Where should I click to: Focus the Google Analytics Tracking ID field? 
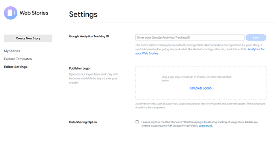pyautogui.click(x=190, y=38)
